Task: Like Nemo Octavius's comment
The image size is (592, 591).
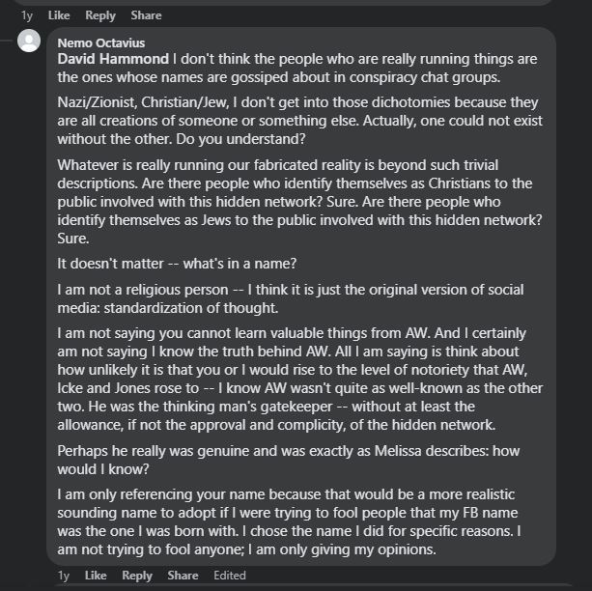Action: pos(96,576)
